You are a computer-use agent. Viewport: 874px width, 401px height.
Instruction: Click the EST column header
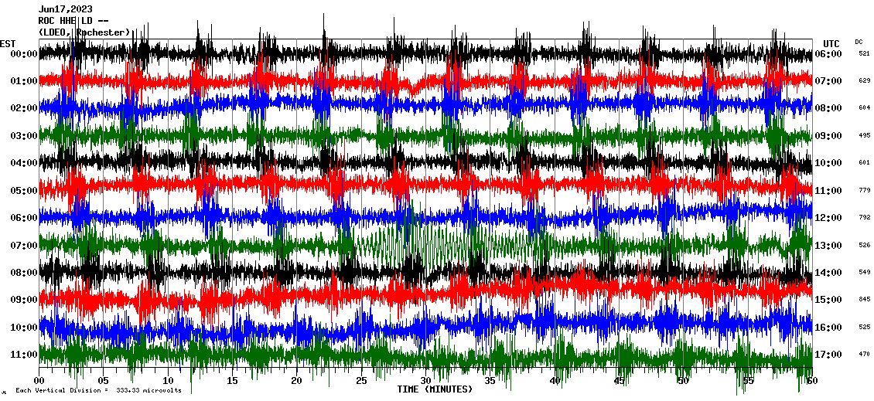click(8, 43)
